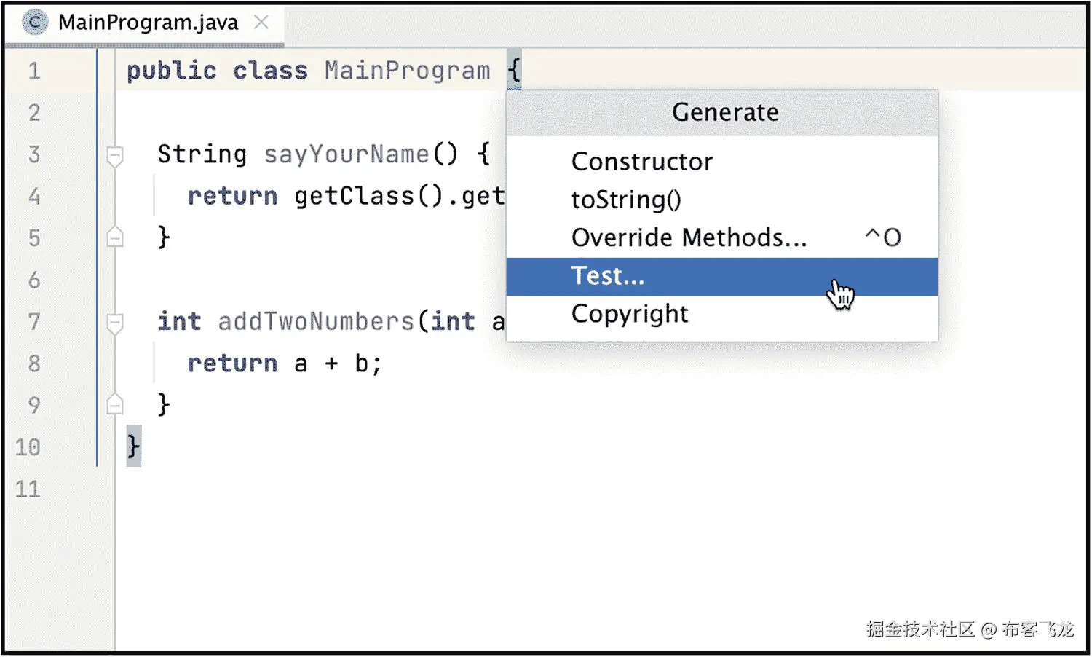The image size is (1092, 657).
Task: Select Test... in the Generate popup
Action: [x=607, y=276]
